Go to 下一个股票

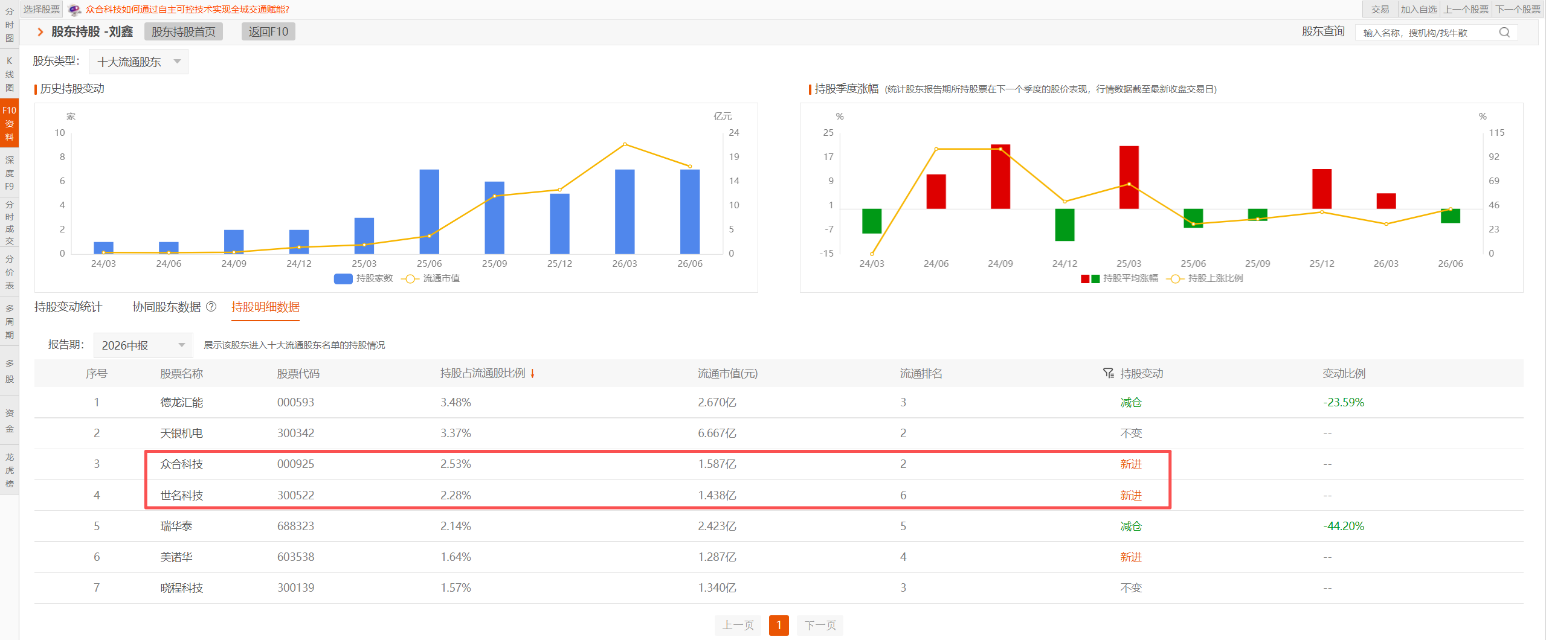(x=1518, y=9)
